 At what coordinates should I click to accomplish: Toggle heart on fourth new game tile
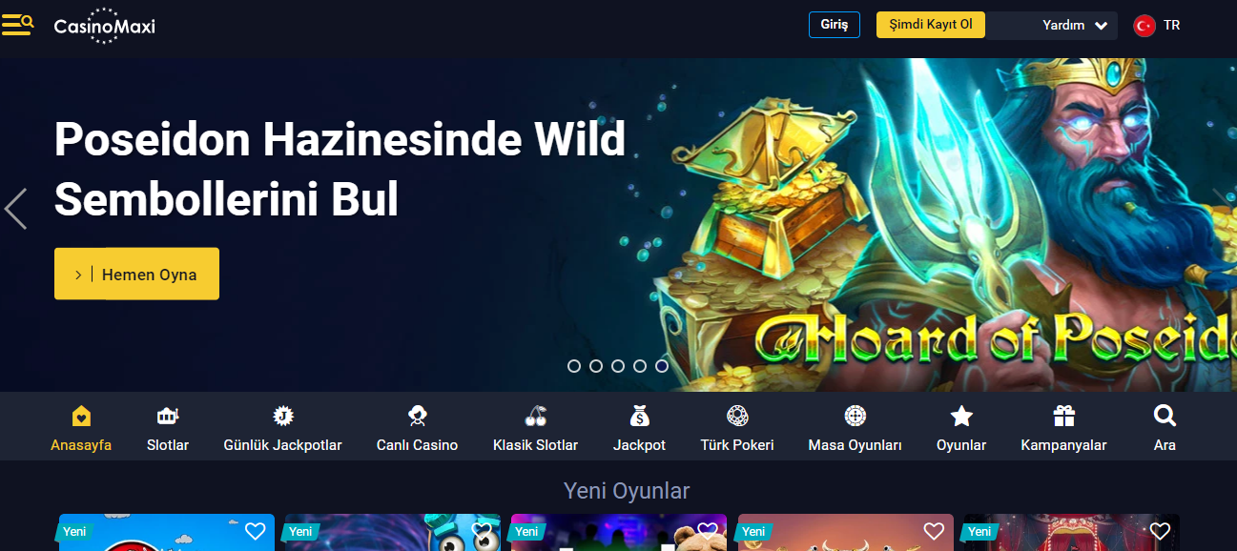[x=934, y=531]
